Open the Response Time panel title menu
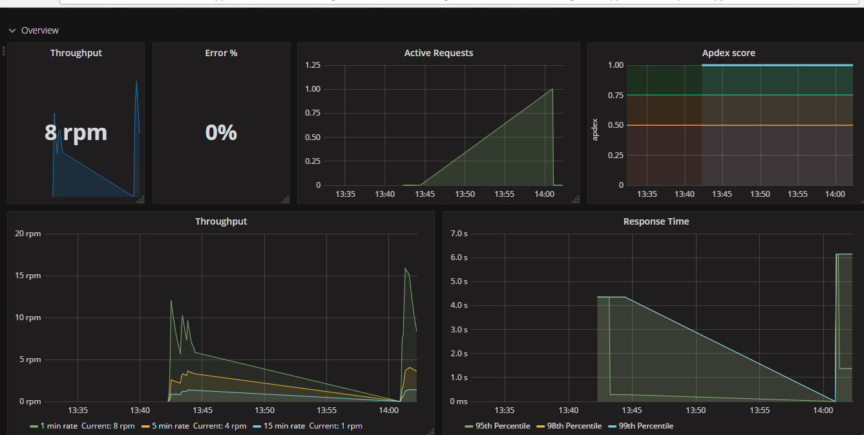The width and height of the screenshot is (864, 435). pos(656,221)
